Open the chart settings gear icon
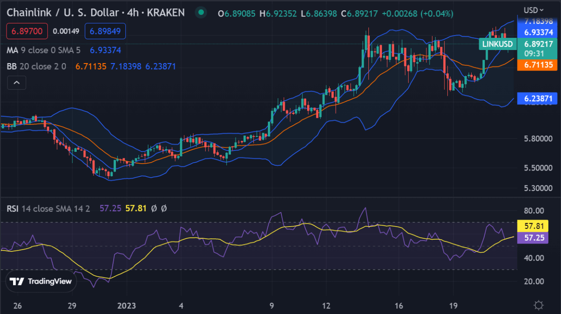The width and height of the screenshot is (561, 314). [539, 304]
